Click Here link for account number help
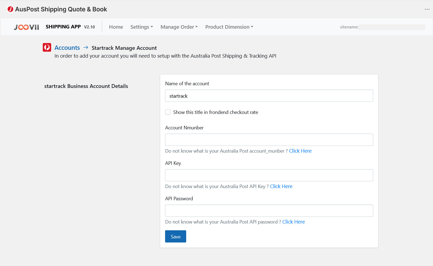433x266 pixels. click(x=300, y=151)
